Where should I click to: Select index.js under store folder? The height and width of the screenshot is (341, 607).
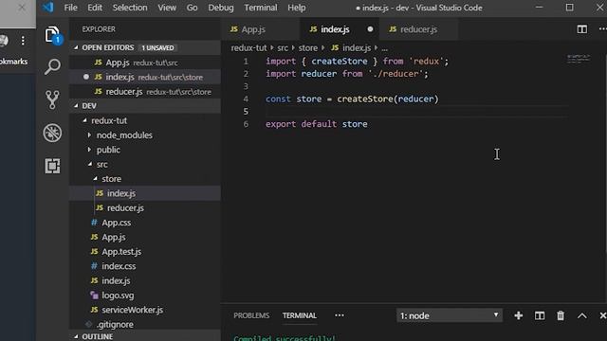[145, 193]
